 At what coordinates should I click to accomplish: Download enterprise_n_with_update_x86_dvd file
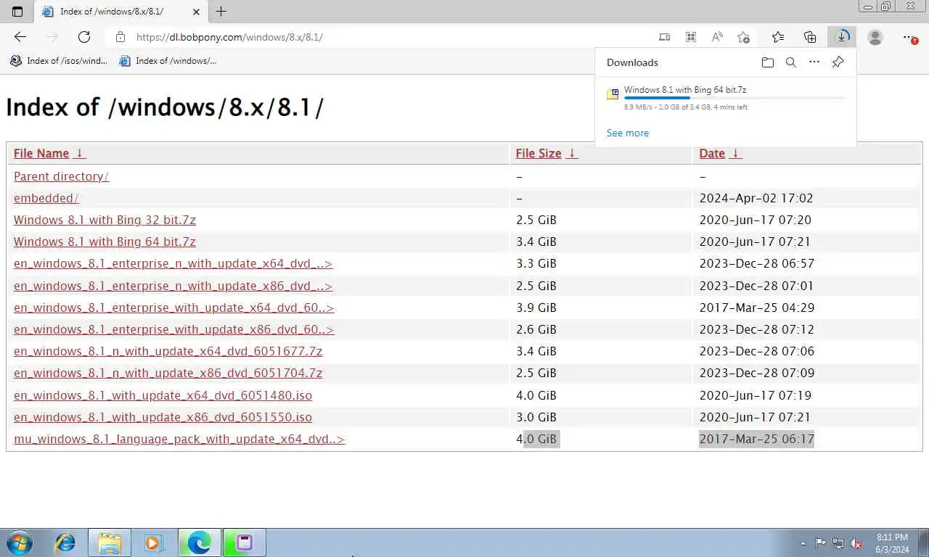click(173, 286)
